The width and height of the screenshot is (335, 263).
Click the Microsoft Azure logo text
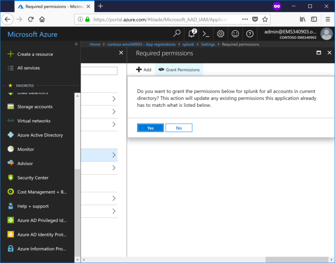coord(32,34)
